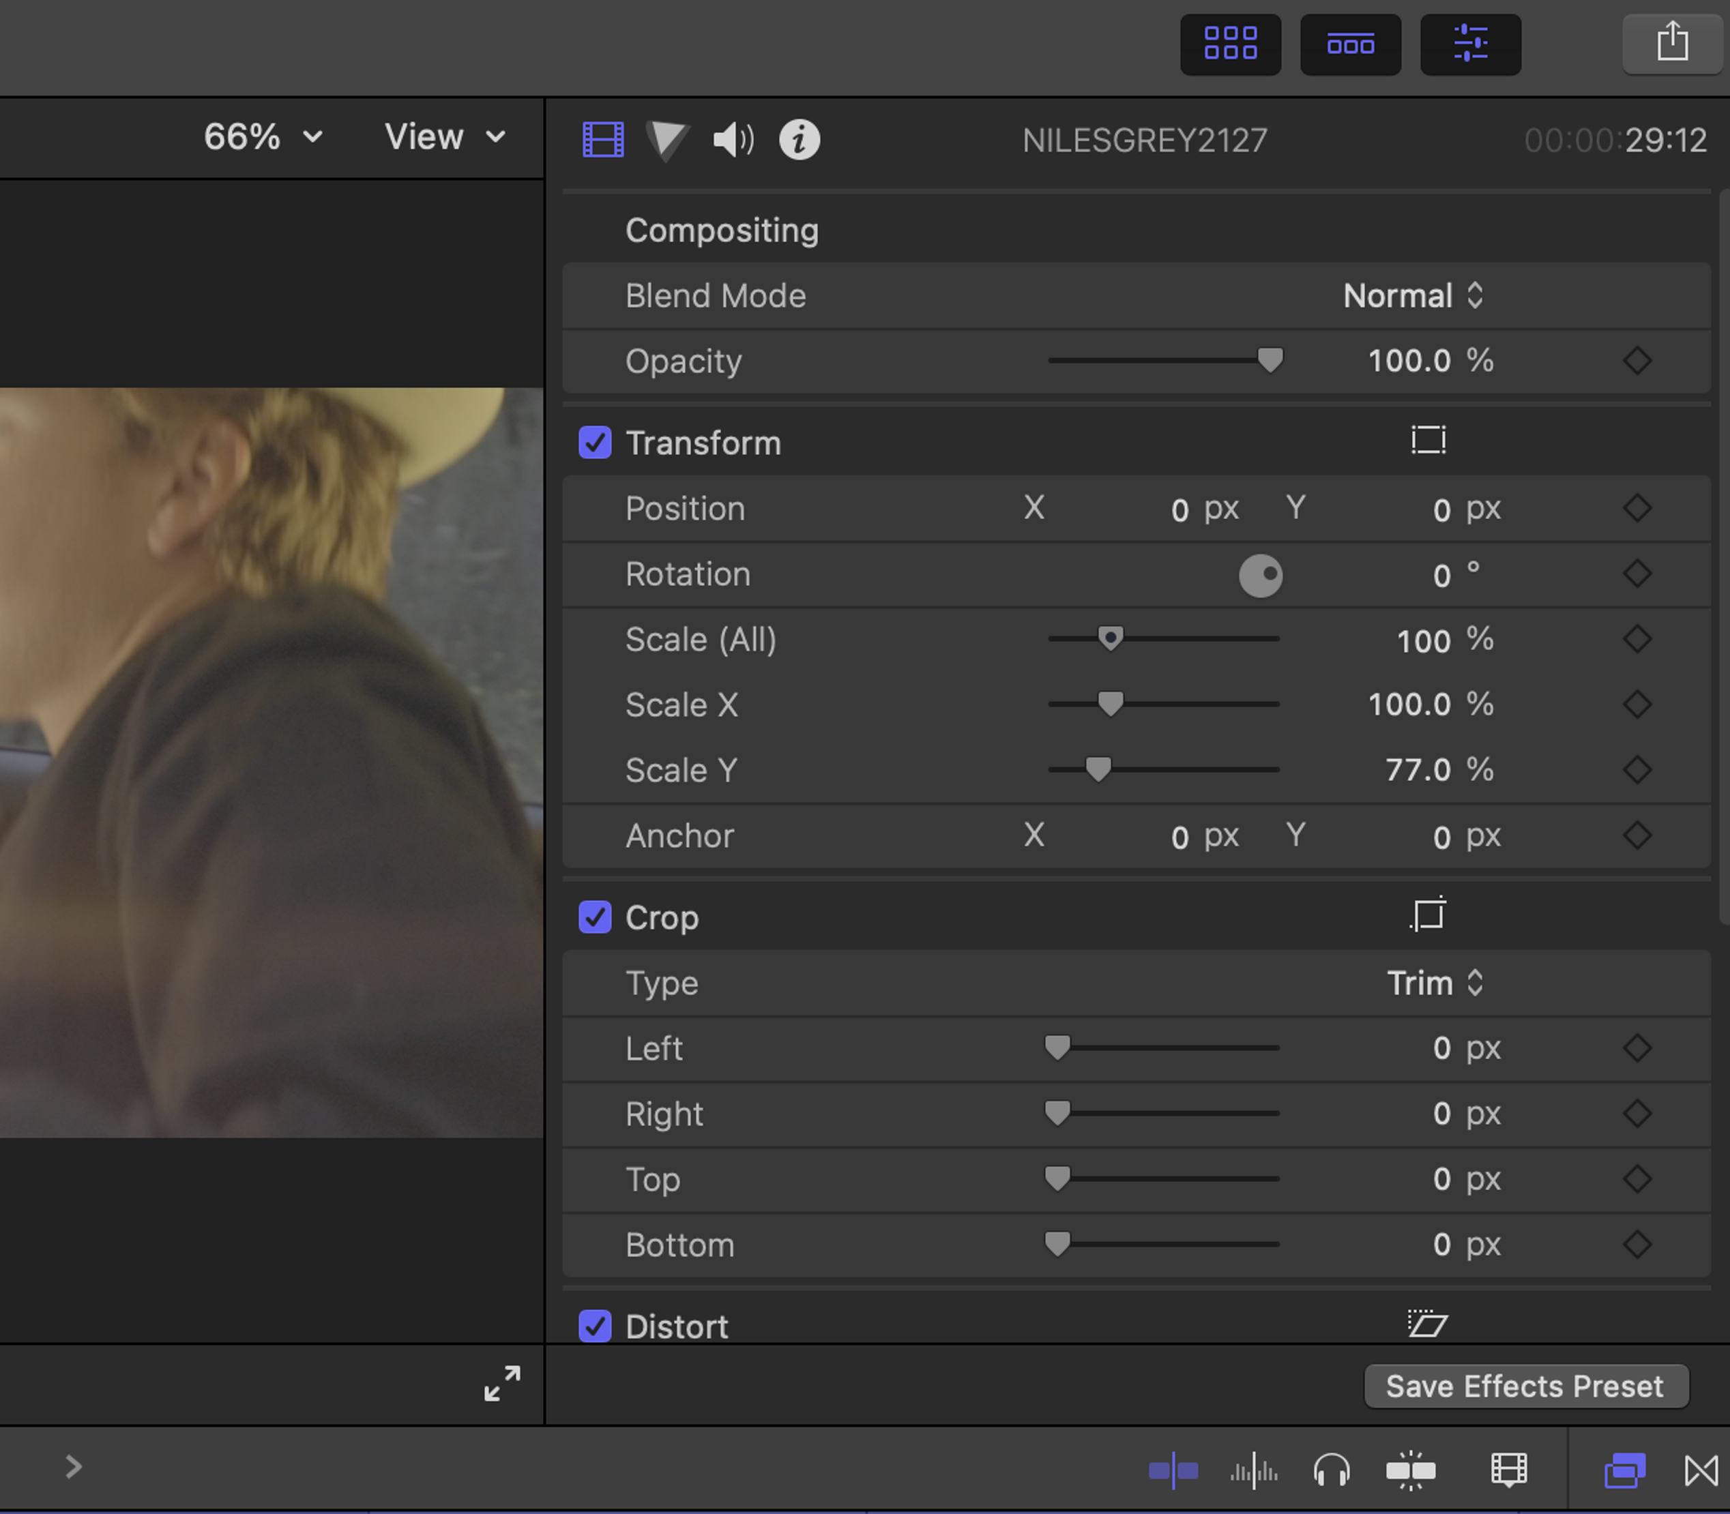Adjust the Crop Left slider
Screen dimensions: 1730x1514
click(1057, 1048)
